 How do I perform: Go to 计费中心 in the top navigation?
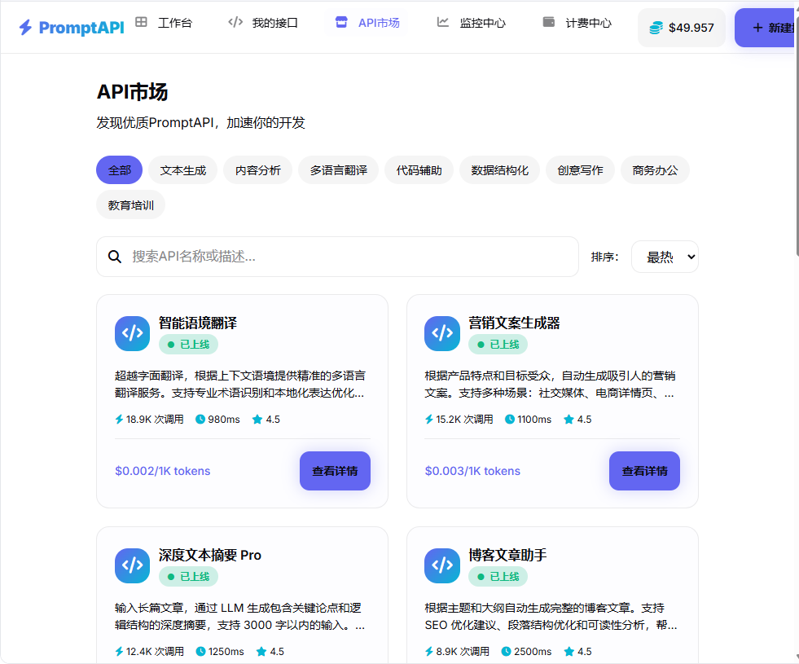(577, 23)
